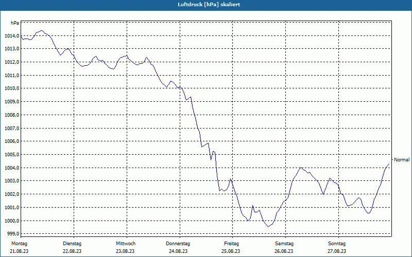Image resolution: width=412 pixels, height=257 pixels.
Task: Click the 1005,0 y-axis value
Action: [12, 155]
